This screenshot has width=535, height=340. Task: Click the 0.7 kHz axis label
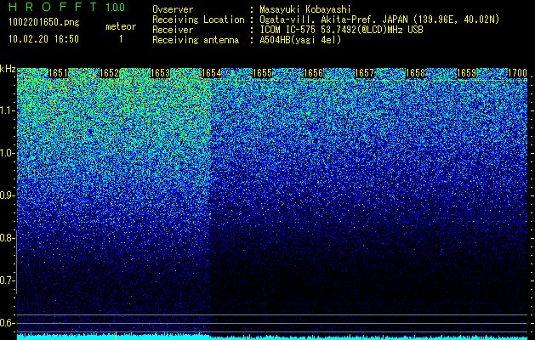pyautogui.click(x=7, y=280)
